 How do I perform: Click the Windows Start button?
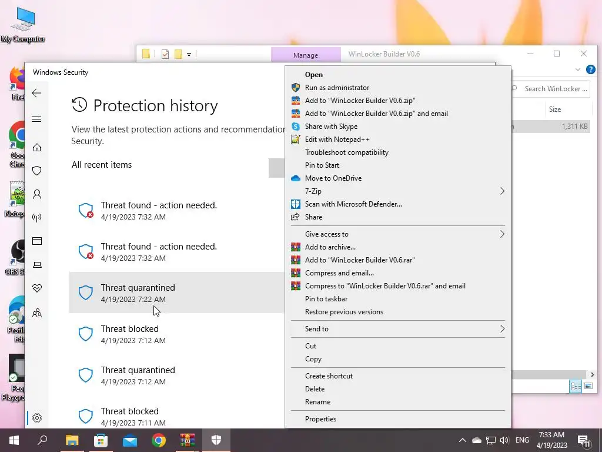14,440
